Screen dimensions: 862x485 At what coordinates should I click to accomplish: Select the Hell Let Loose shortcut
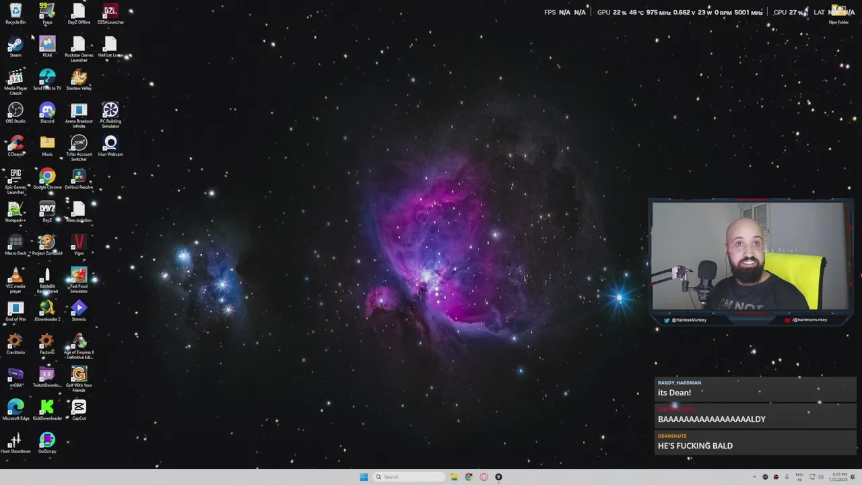(110, 46)
